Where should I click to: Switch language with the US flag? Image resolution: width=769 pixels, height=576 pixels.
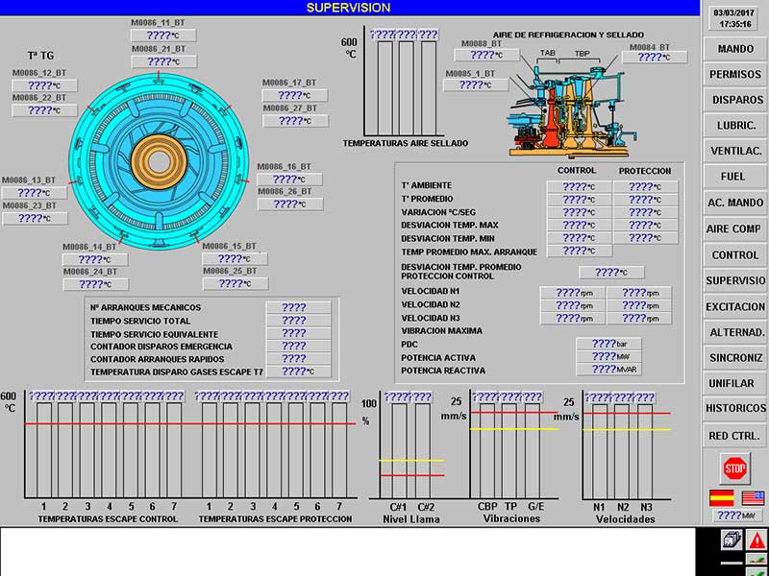753,497
